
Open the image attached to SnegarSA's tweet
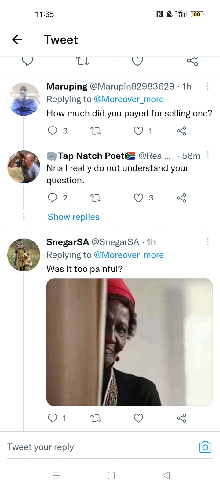click(129, 342)
